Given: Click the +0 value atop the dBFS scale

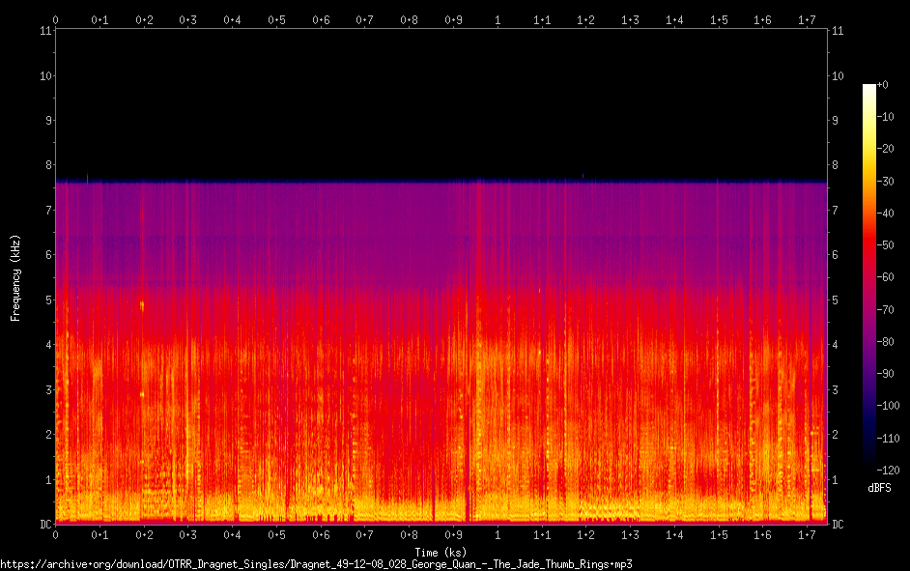Looking at the screenshot, I should coord(885,85).
